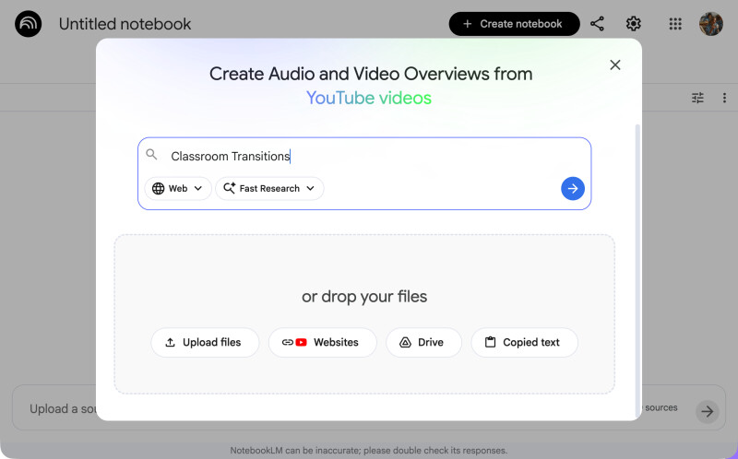Expand the Fast Research dropdown
The width and height of the screenshot is (738, 459).
pos(269,188)
